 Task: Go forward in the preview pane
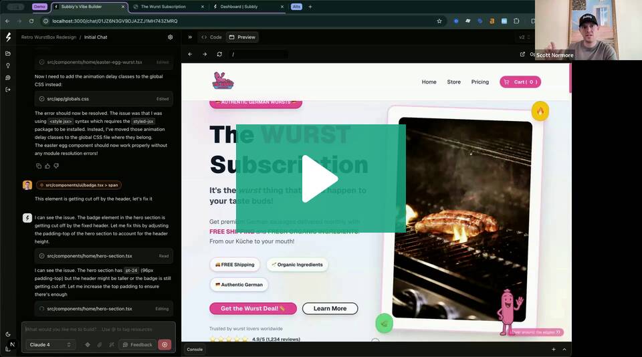(x=205, y=54)
